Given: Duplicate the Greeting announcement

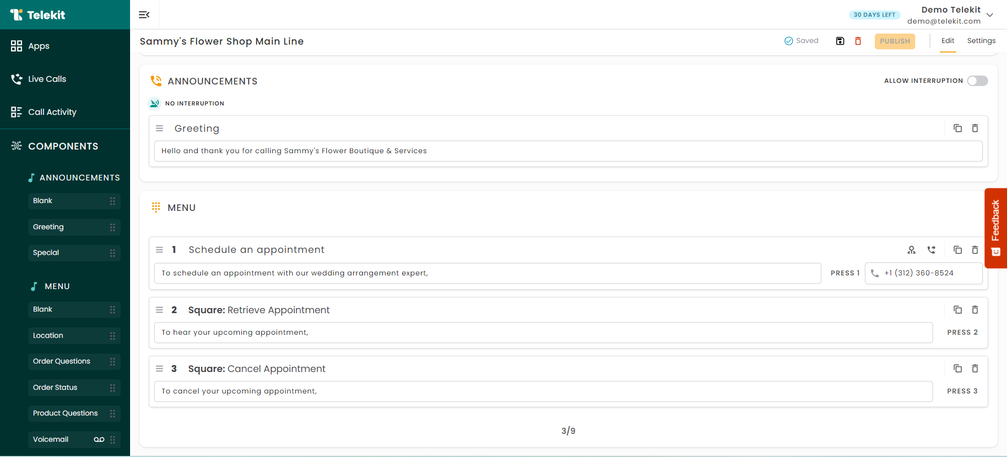Looking at the screenshot, I should 958,129.
